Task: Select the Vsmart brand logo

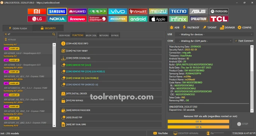Action: coord(138,11)
